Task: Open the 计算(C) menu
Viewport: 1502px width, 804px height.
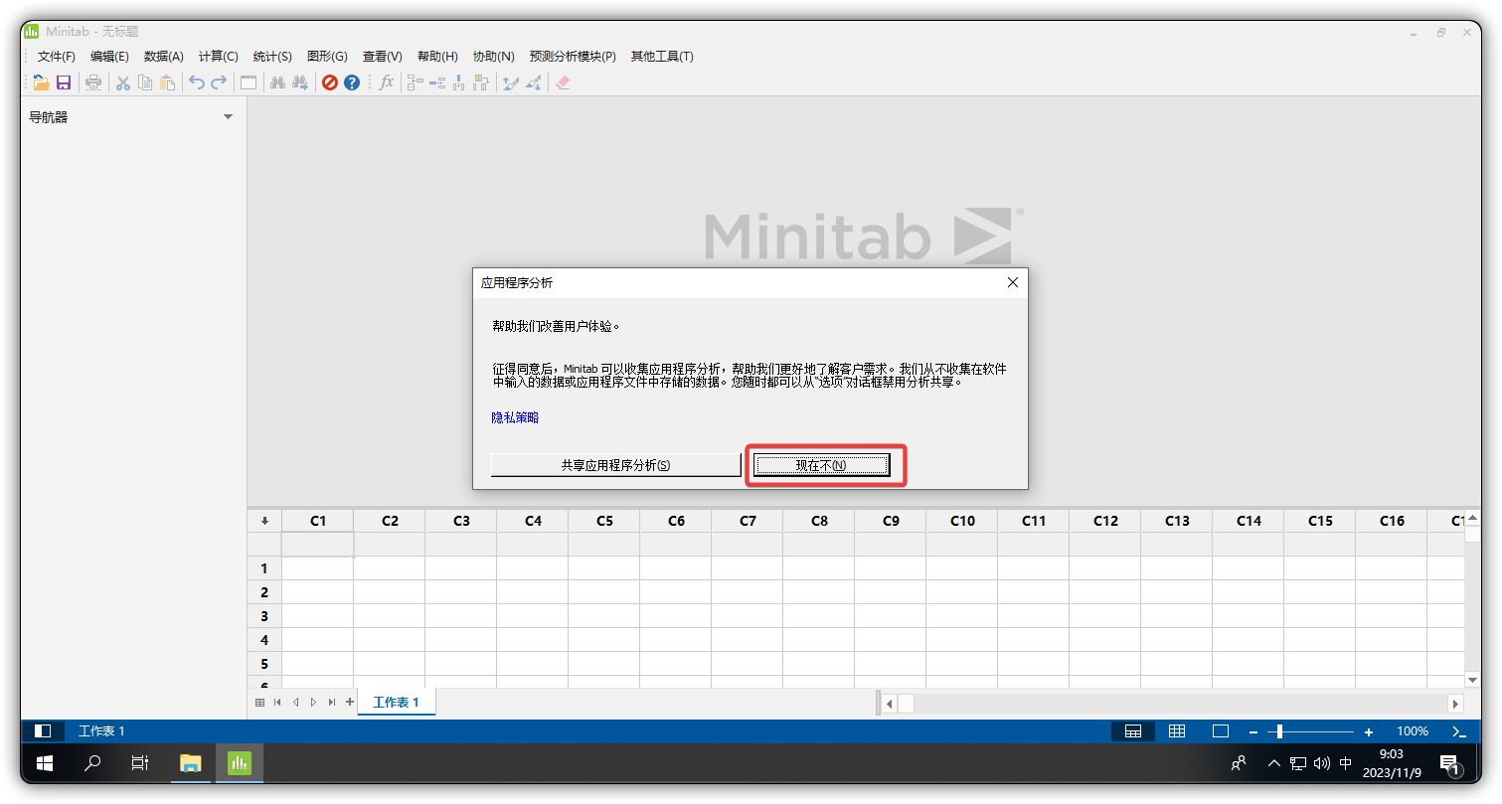Action: point(219,57)
